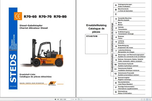
Task: Open section B Maschinenkarte
Action: point(129,10)
